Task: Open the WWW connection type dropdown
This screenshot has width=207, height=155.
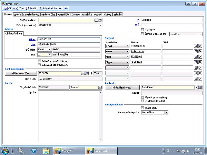Action: click(128, 51)
